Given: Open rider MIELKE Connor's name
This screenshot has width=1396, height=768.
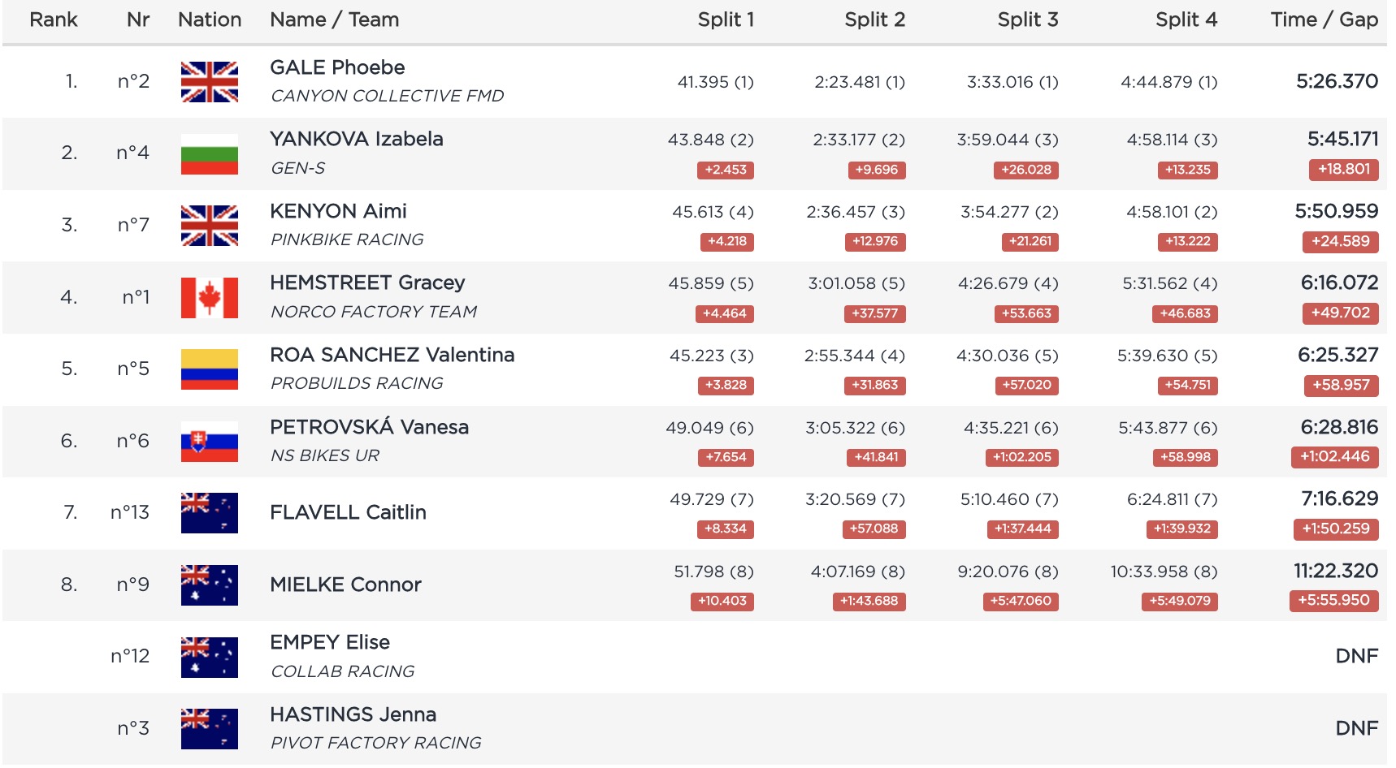Looking at the screenshot, I should pos(345,585).
